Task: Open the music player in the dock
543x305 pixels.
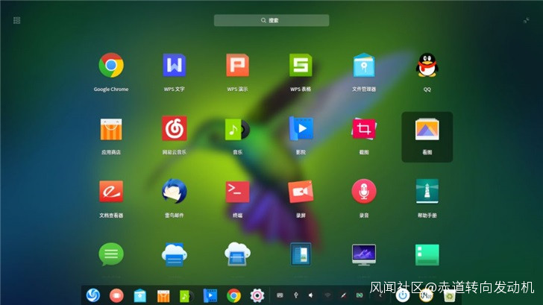Action: click(x=186, y=296)
